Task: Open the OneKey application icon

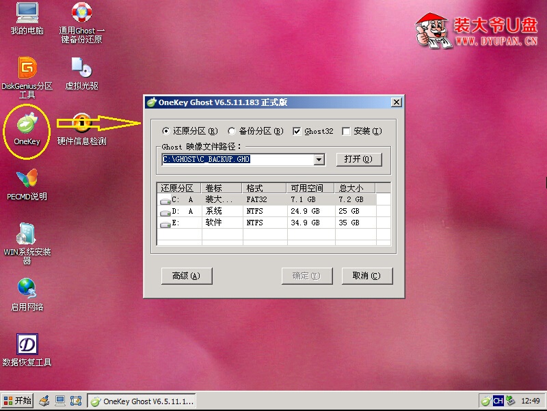Action: pyautogui.click(x=26, y=128)
